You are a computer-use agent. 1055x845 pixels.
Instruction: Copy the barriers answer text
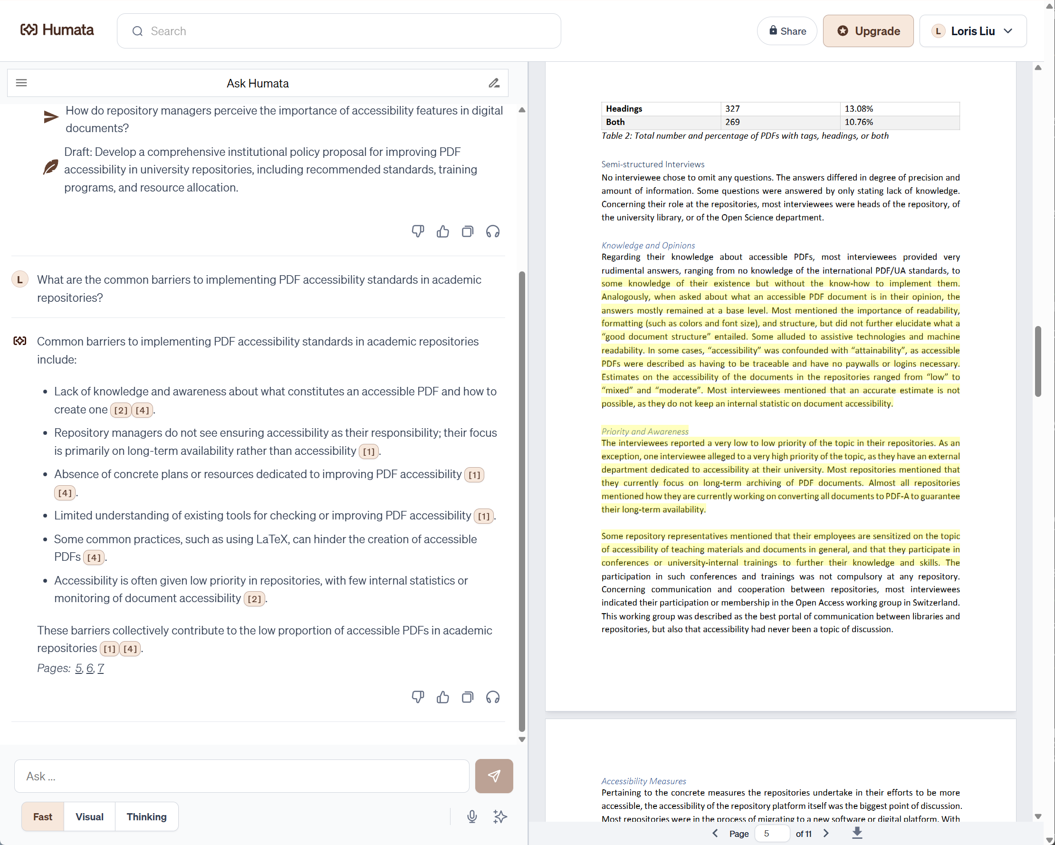click(467, 697)
